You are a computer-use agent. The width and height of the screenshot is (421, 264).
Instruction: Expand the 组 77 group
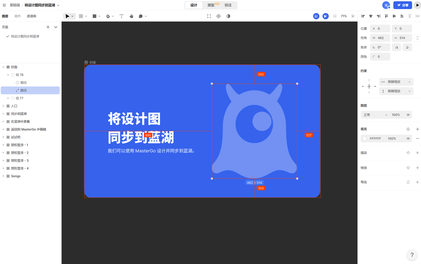tap(8, 98)
